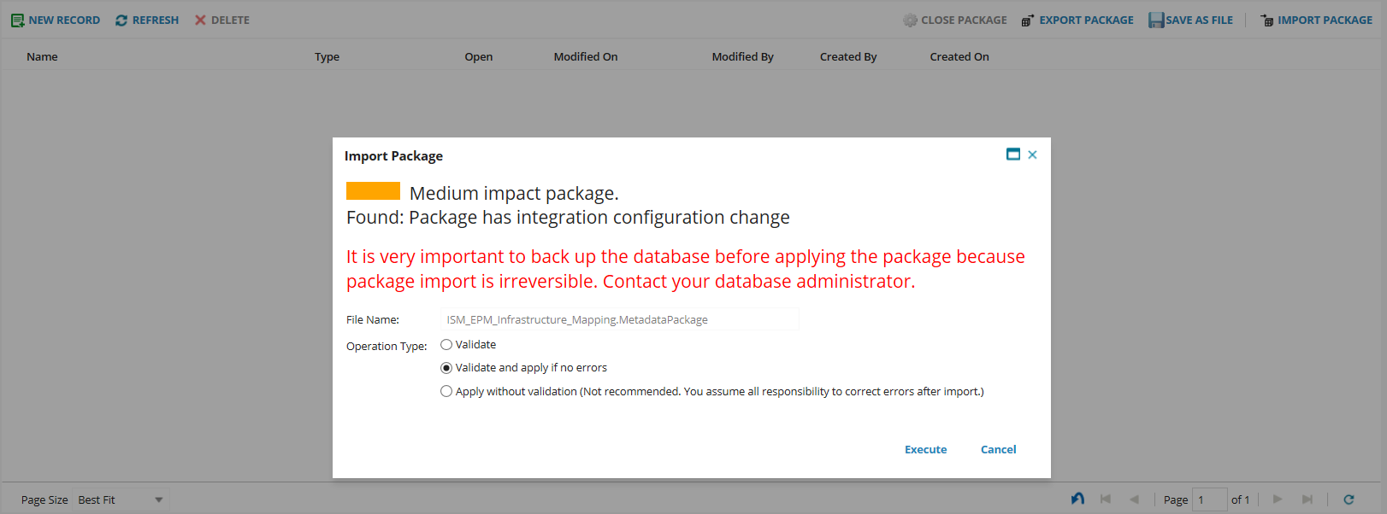Click the Delete X icon
The width and height of the screenshot is (1387, 514).
(x=200, y=20)
